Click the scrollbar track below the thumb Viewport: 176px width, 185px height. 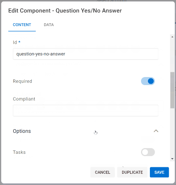point(172,132)
